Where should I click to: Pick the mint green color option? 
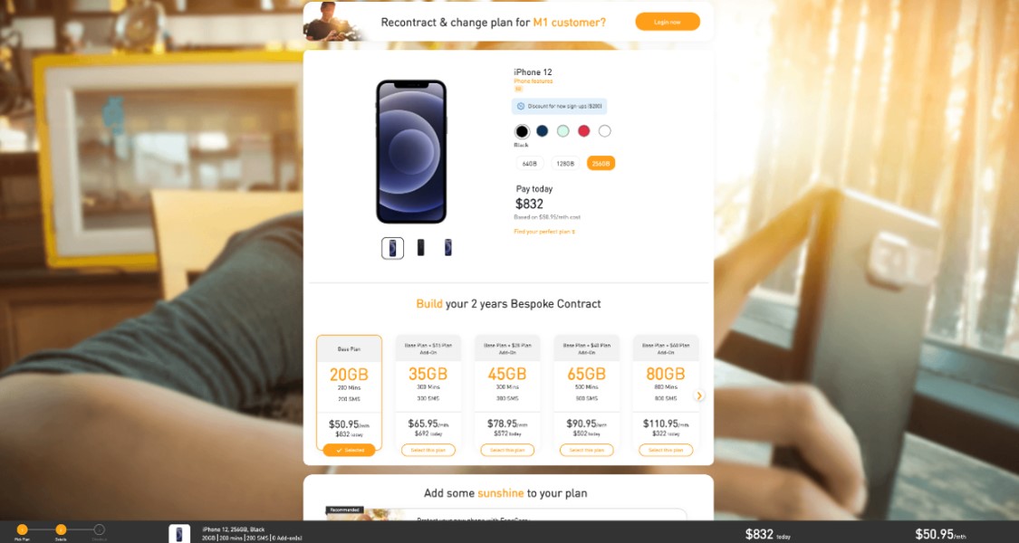click(562, 131)
